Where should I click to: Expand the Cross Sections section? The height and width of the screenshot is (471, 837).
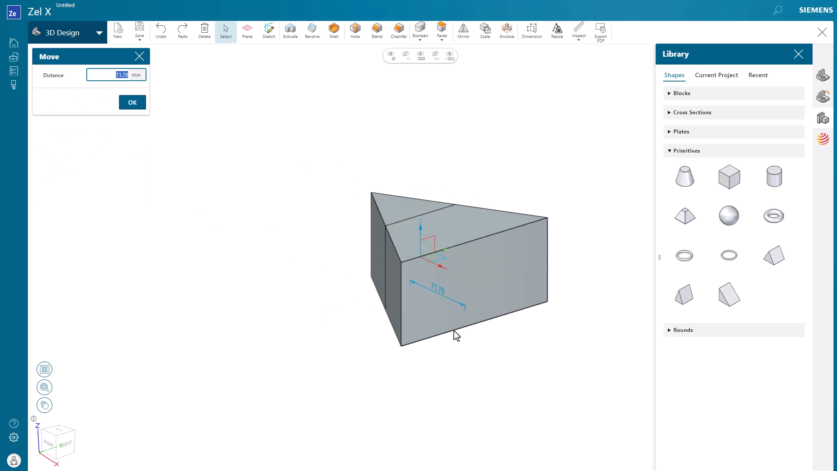click(x=734, y=113)
